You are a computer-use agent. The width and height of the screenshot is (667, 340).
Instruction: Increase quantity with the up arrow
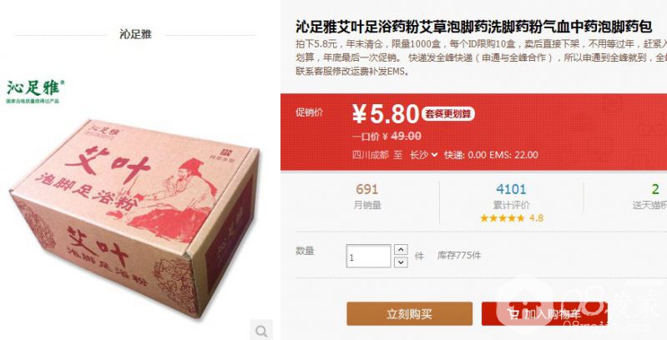tap(401, 250)
